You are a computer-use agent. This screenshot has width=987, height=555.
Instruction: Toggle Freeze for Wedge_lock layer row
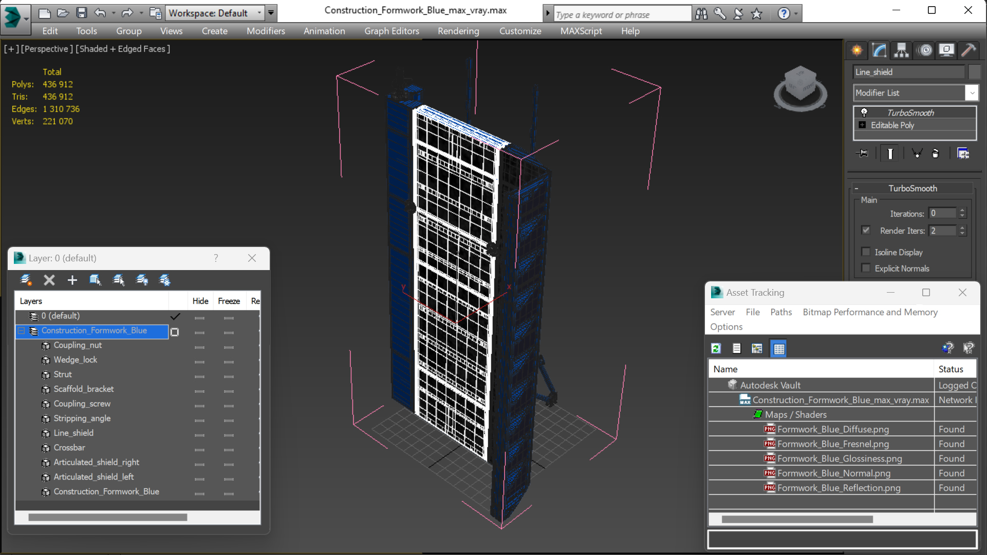click(x=229, y=361)
